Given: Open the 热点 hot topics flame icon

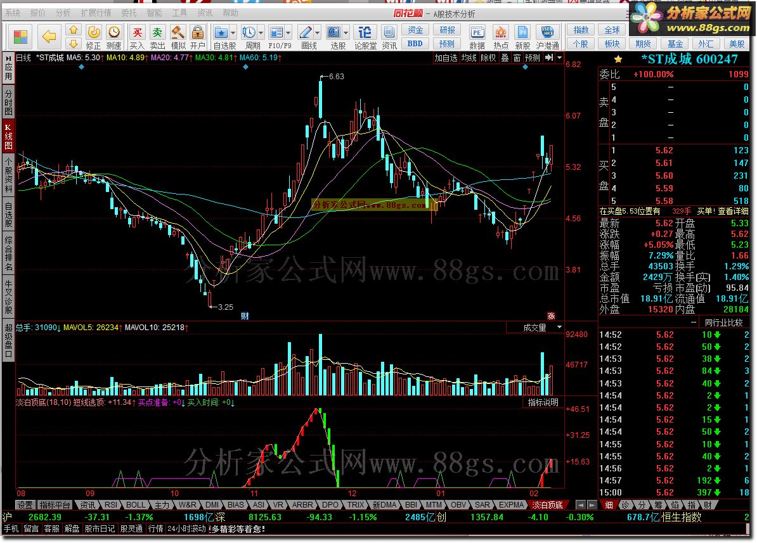Looking at the screenshot, I should [x=501, y=37].
